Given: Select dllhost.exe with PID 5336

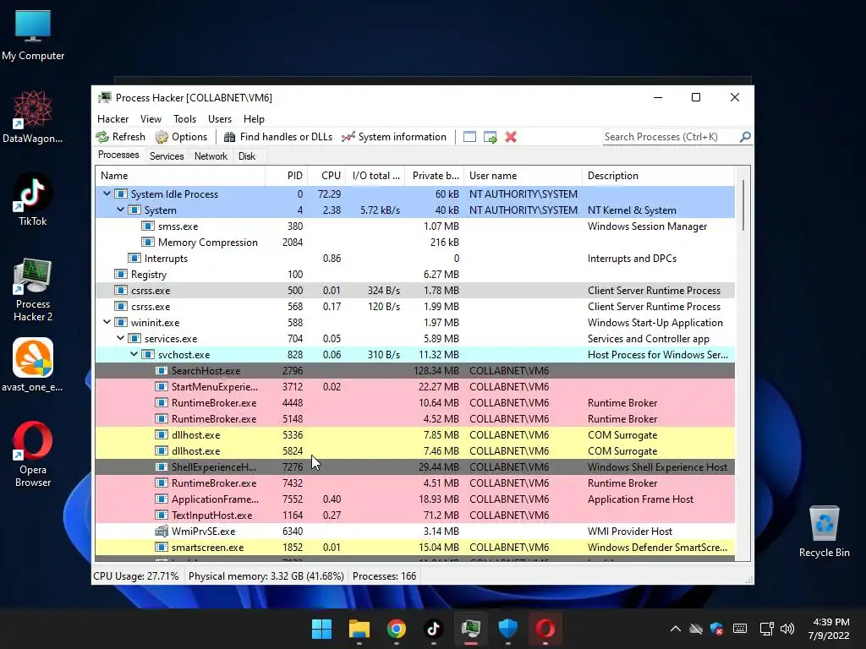Looking at the screenshot, I should coord(414,435).
